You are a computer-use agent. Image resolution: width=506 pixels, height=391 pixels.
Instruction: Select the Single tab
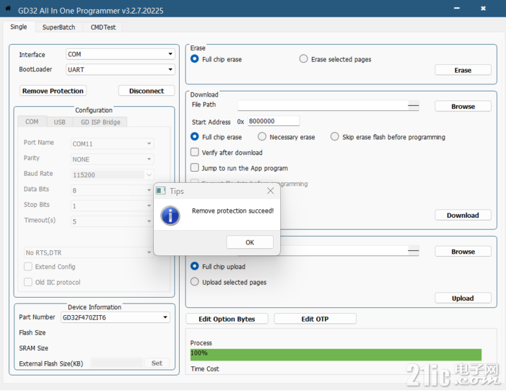(18, 27)
